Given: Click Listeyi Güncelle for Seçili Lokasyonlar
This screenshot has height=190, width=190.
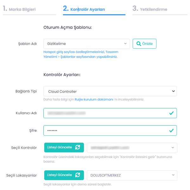Looking at the screenshot, I should click(60, 175).
